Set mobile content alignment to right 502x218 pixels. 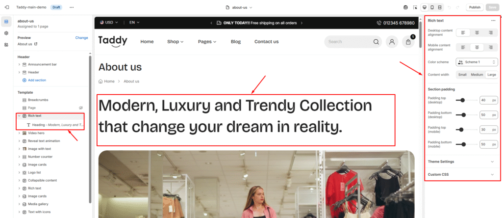click(x=490, y=48)
